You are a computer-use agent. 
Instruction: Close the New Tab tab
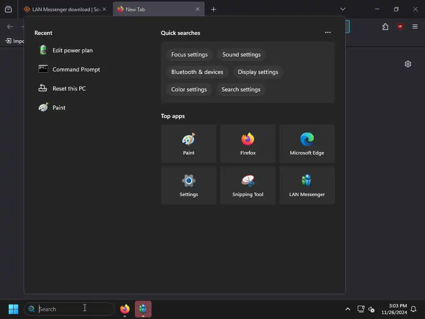tap(198, 9)
